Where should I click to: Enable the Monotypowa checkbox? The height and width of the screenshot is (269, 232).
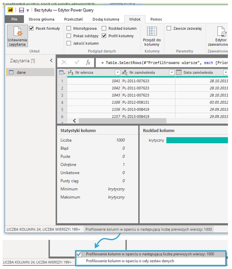coord(69,28)
